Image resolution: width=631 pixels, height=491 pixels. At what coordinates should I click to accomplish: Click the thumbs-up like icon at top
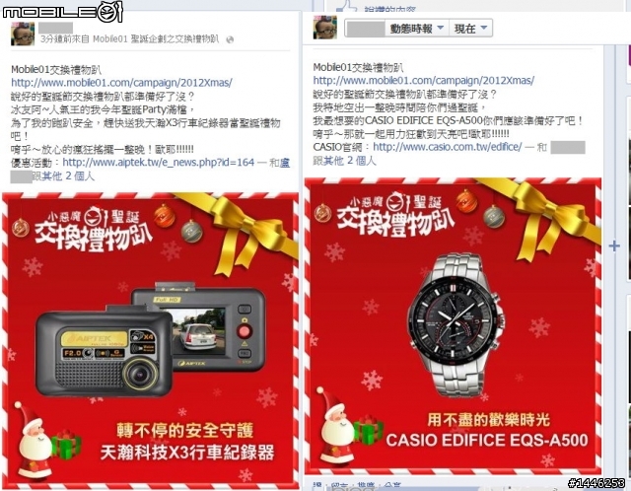tap(347, 6)
